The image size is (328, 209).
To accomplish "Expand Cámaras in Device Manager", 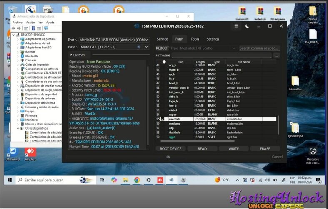I will (18, 60).
